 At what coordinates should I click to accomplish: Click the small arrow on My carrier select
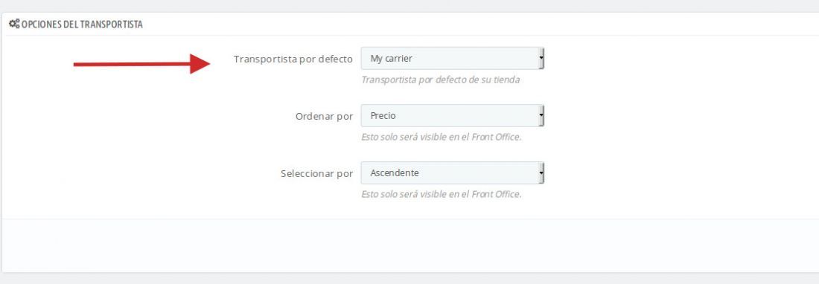click(x=541, y=59)
